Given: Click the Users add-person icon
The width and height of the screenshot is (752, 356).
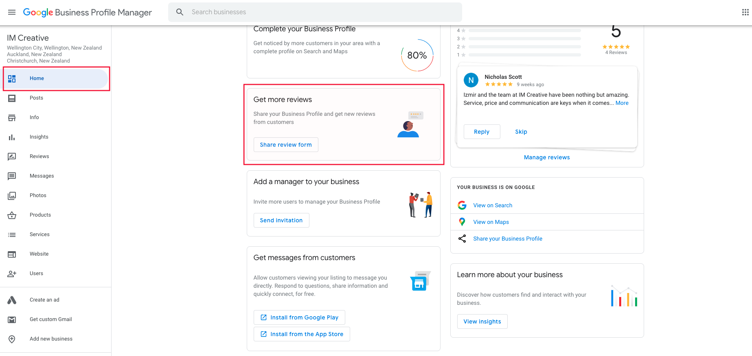Looking at the screenshot, I should click(12, 274).
